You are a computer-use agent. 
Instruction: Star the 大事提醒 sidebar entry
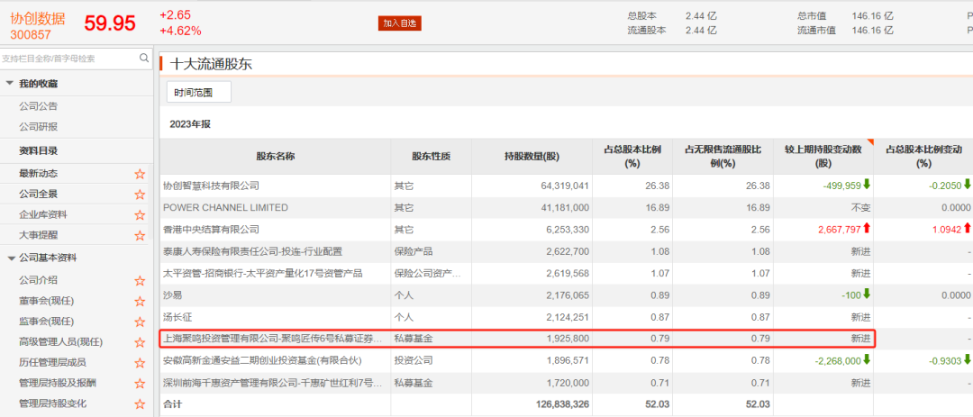140,235
